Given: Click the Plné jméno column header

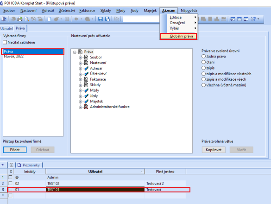Looking at the screenshot, I should click(165, 172).
